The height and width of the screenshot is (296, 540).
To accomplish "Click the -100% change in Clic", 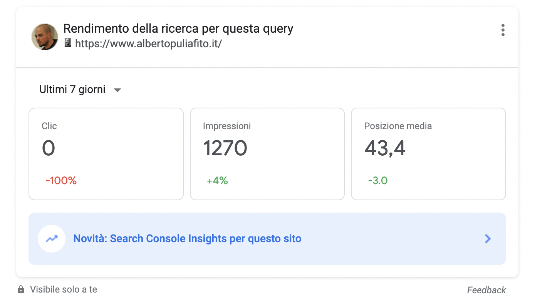I will tap(61, 180).
